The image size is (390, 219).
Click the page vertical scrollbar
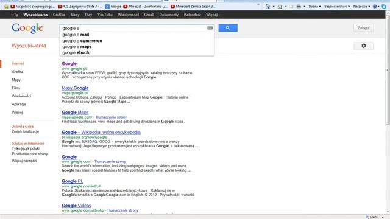coord(388,69)
